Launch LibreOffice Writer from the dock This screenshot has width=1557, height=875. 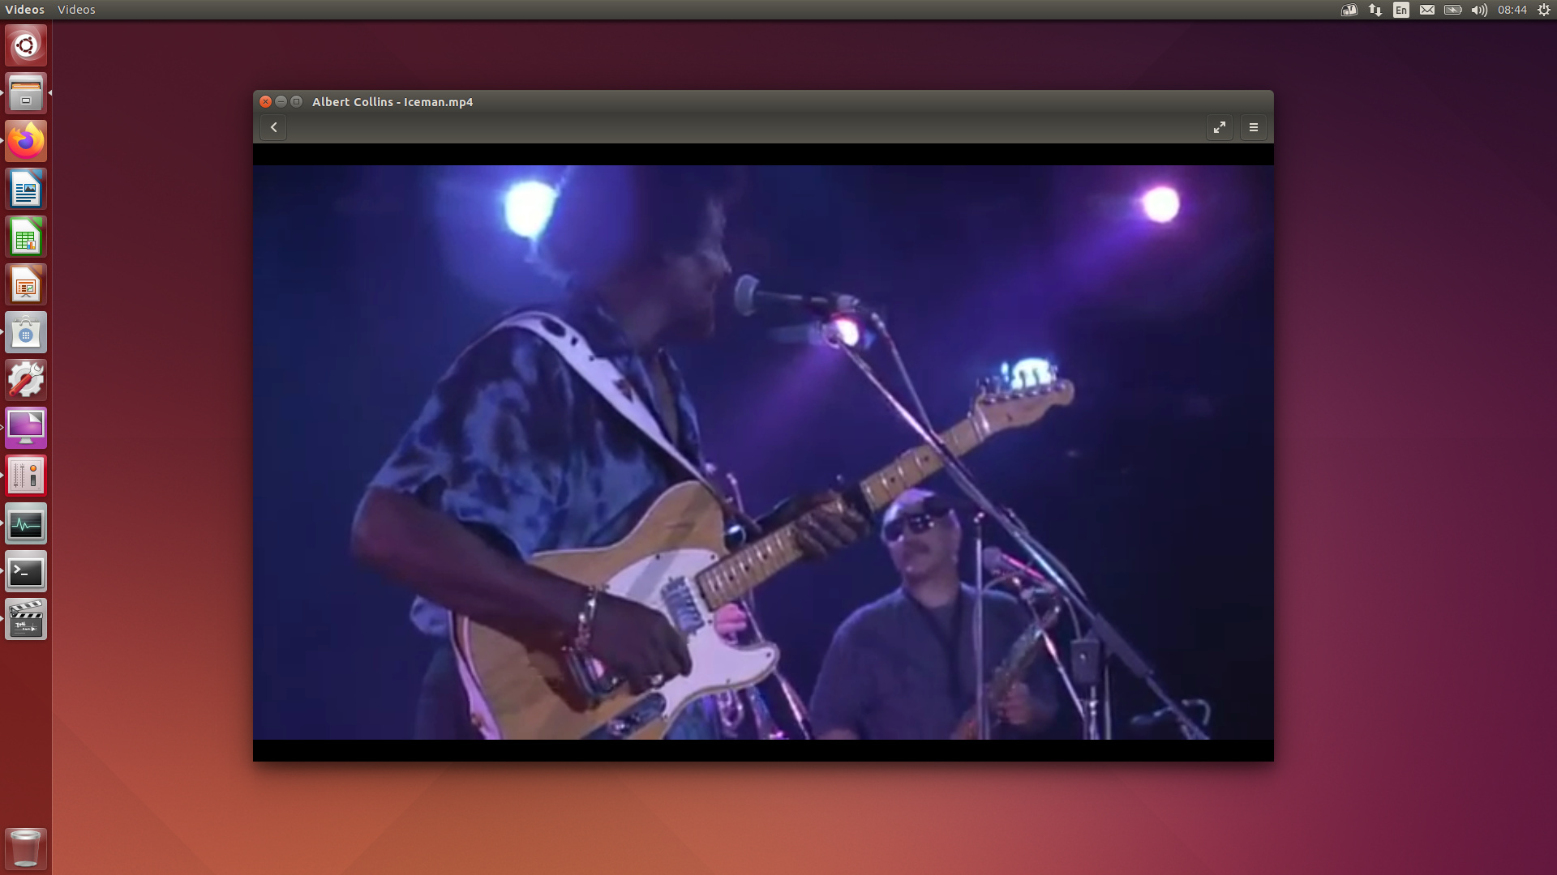(x=26, y=189)
